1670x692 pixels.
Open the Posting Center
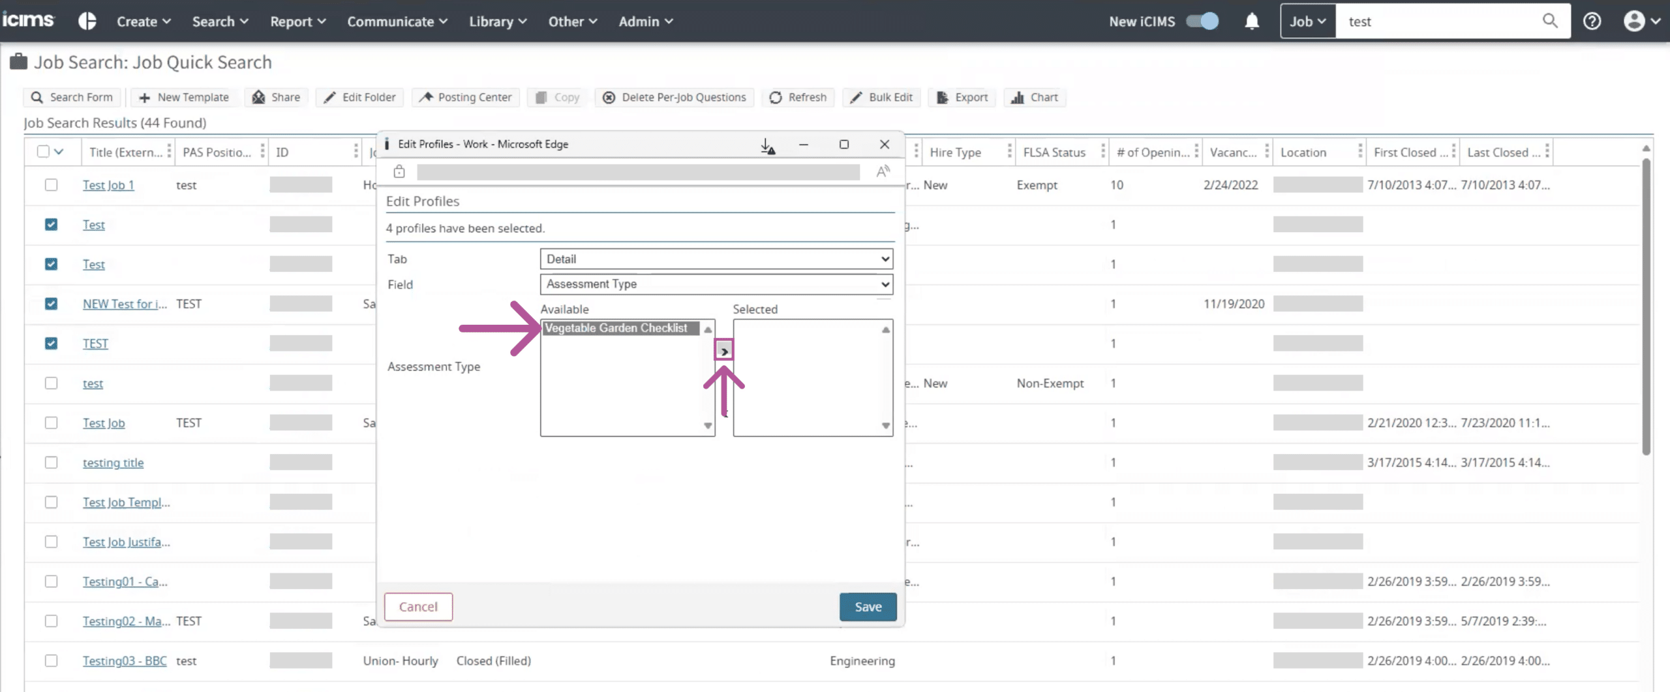(465, 97)
